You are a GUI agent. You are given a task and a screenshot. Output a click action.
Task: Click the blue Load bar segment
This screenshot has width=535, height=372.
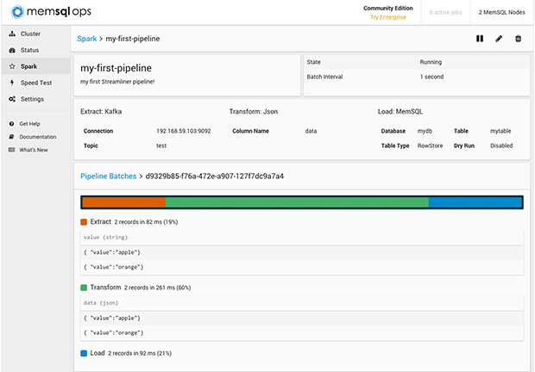pos(475,202)
